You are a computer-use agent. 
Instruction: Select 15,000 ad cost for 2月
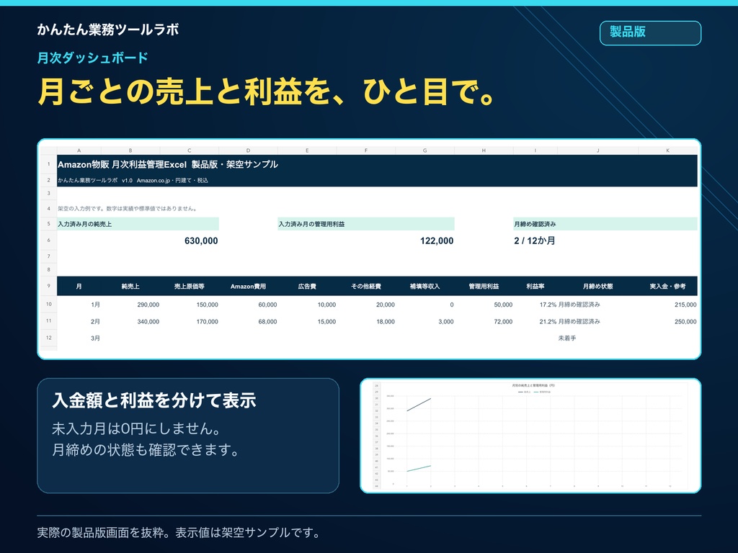pyautogui.click(x=326, y=322)
